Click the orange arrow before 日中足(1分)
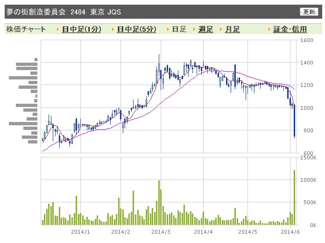This screenshot has height=243, width=325. coord(58,29)
